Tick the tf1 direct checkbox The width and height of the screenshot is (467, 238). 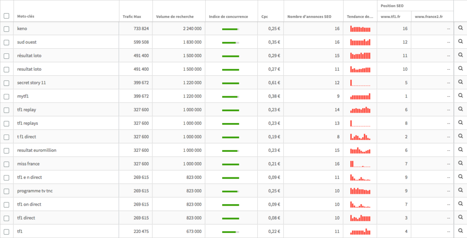[6, 218]
